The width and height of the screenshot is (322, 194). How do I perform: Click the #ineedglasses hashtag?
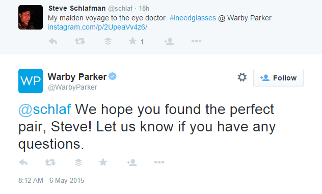(193, 18)
